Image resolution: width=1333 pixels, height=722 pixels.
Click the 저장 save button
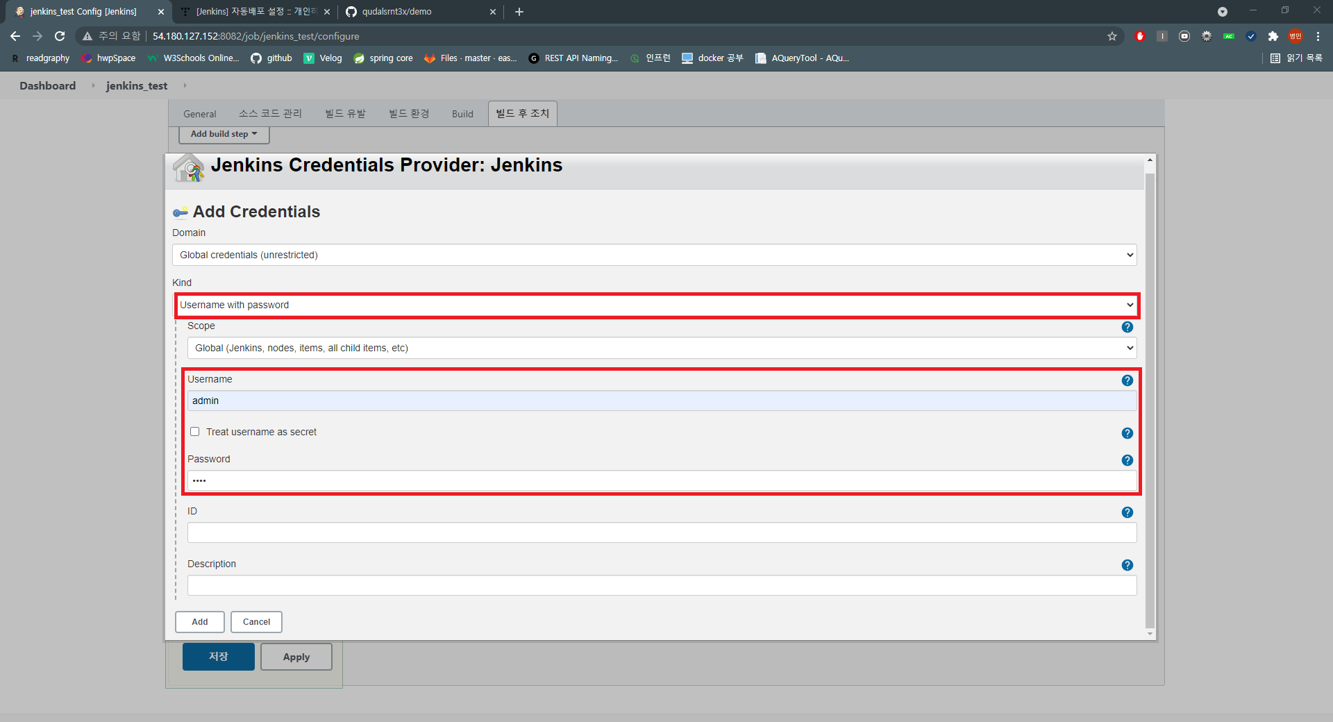[x=219, y=657]
